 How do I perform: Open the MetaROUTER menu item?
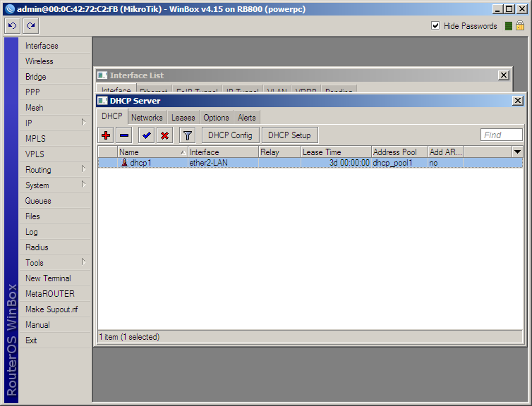coord(55,294)
